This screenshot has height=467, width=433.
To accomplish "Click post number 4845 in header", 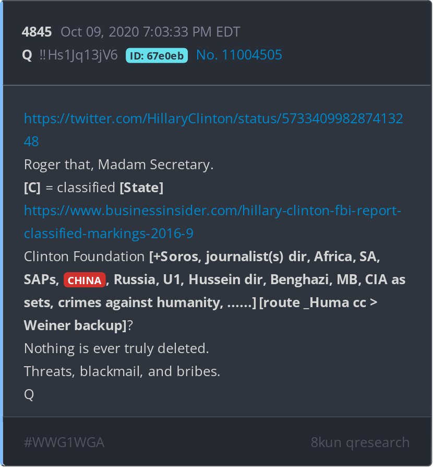I will [37, 32].
